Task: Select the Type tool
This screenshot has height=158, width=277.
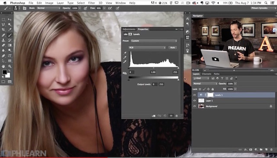Action: pyautogui.click(x=10, y=56)
